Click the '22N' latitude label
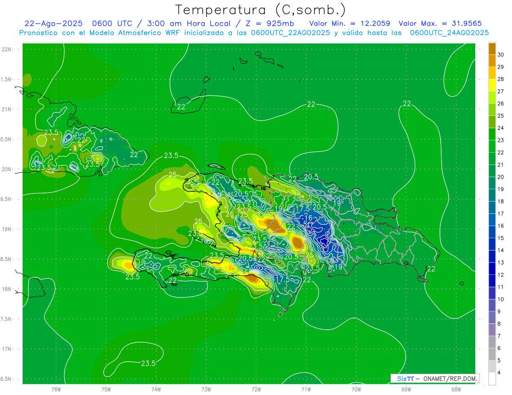 (x=6, y=49)
